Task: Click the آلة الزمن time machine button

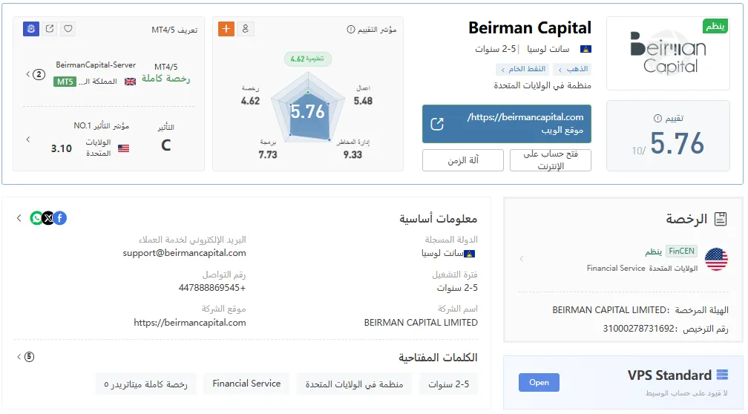Action: pyautogui.click(x=463, y=160)
